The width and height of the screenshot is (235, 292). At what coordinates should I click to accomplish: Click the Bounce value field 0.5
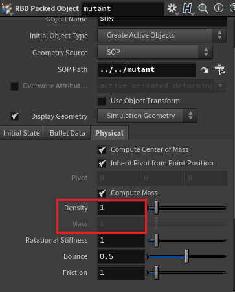pyautogui.click(x=121, y=257)
